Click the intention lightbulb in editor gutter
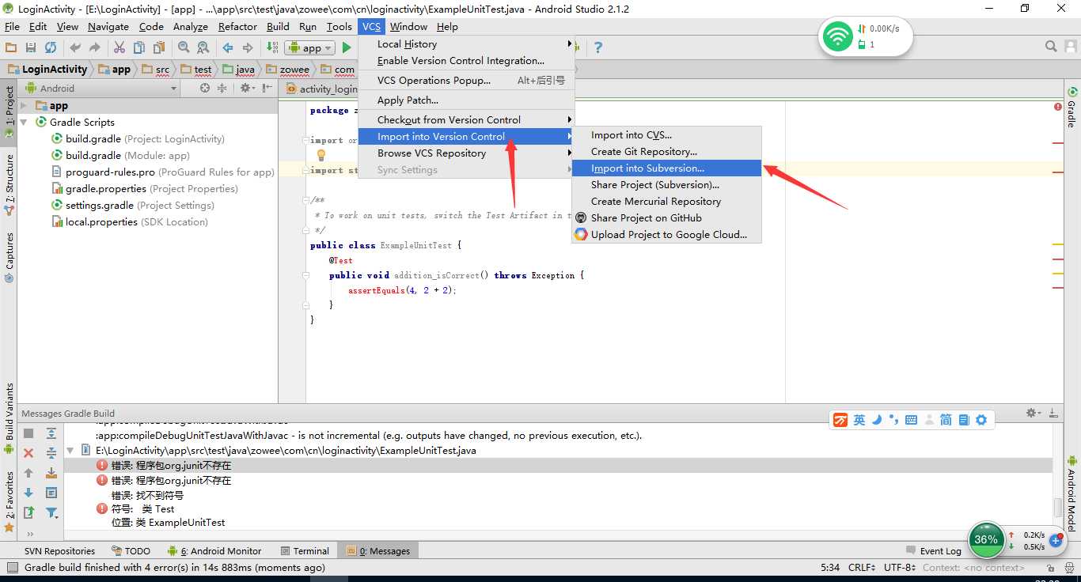Image resolution: width=1081 pixels, height=582 pixels. [x=321, y=156]
